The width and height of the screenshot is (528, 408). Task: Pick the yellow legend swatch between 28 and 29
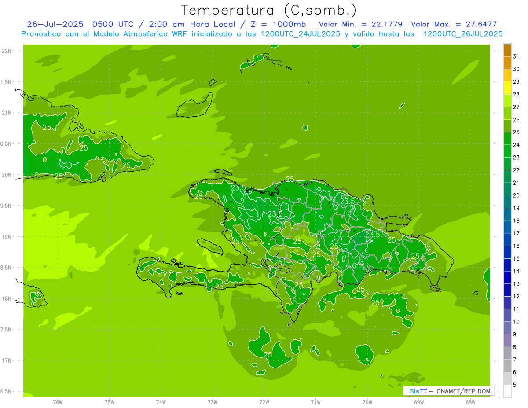click(x=507, y=88)
